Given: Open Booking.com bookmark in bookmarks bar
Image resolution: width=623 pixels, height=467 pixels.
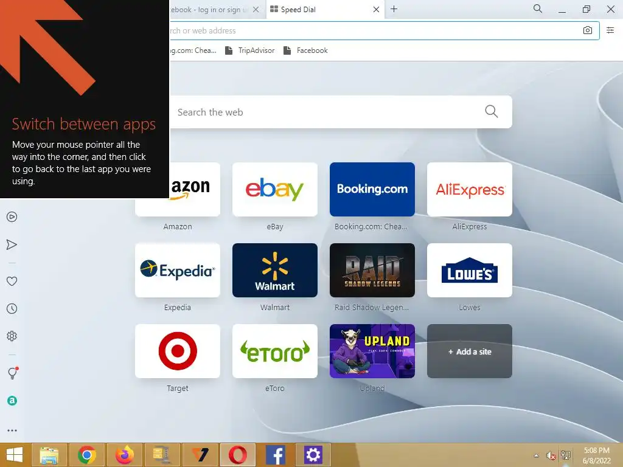Looking at the screenshot, I should 193,50.
